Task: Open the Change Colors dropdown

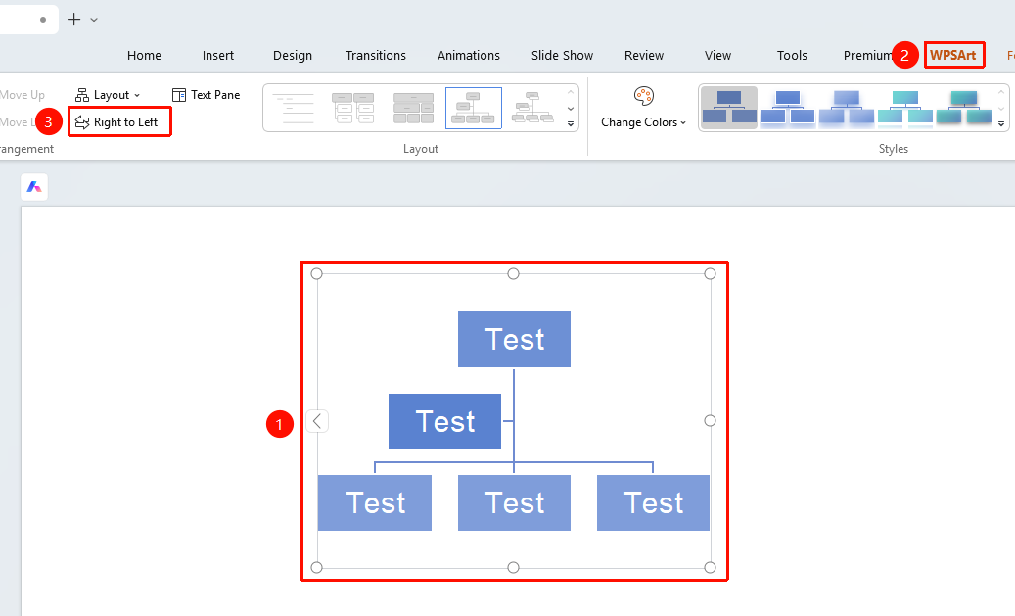Action: point(643,122)
